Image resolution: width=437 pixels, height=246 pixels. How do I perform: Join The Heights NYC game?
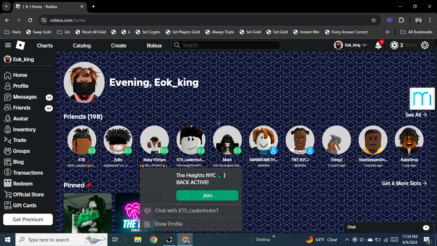207,195
